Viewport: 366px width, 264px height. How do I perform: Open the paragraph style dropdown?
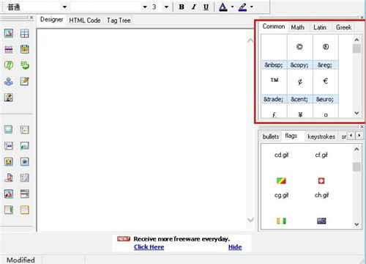(64, 7)
